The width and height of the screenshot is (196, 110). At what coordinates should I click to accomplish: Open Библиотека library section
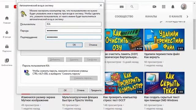coord(7,61)
